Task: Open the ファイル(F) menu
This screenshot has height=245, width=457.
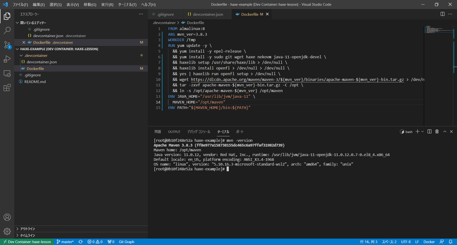Action: [20, 5]
